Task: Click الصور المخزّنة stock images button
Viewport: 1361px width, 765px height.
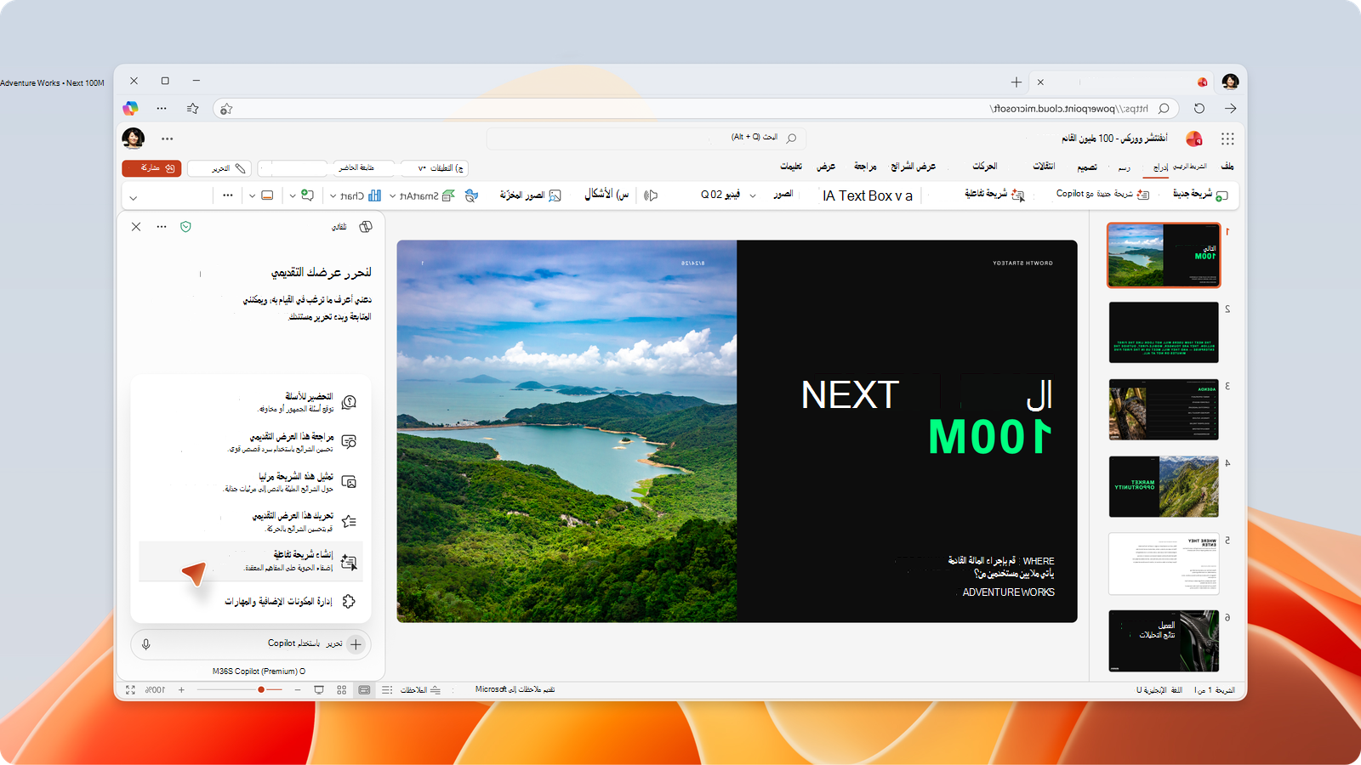Action: coord(531,195)
